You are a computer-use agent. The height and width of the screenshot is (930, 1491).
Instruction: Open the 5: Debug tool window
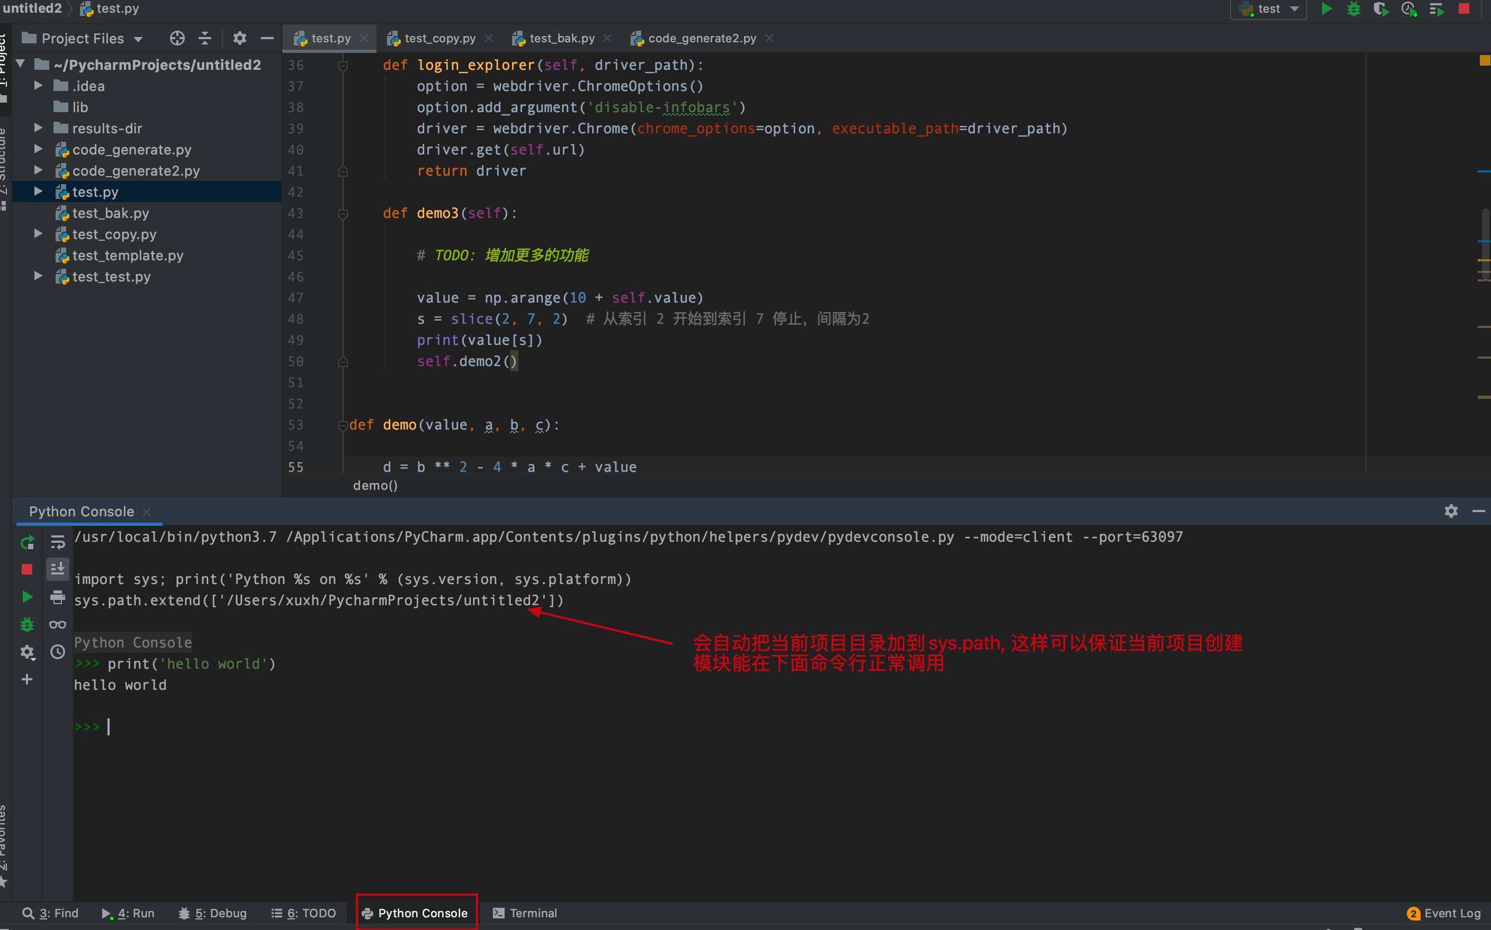[x=212, y=913]
